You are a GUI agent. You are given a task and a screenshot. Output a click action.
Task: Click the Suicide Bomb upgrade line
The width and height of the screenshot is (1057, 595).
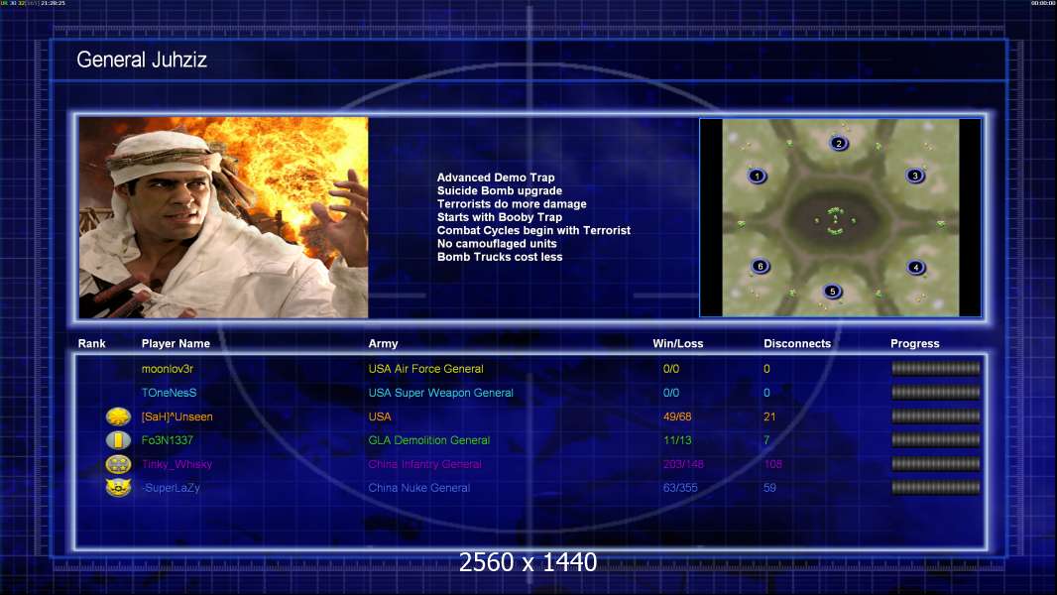pyautogui.click(x=500, y=190)
